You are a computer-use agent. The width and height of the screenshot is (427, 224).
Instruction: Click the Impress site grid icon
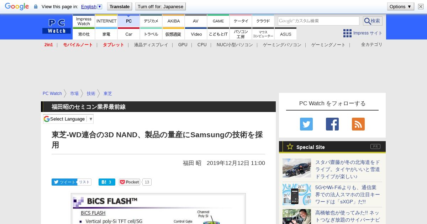tap(347, 33)
